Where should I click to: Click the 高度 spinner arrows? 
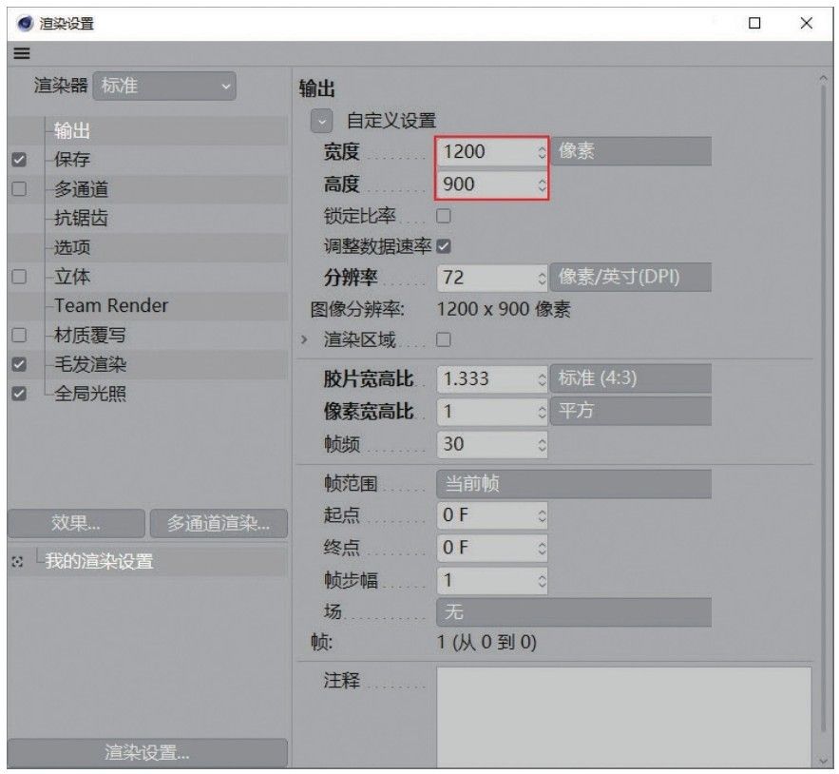(x=542, y=184)
